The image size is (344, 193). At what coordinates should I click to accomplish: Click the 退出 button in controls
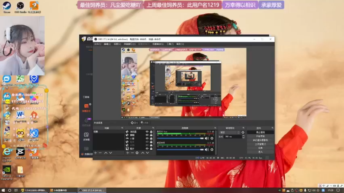coord(261,152)
